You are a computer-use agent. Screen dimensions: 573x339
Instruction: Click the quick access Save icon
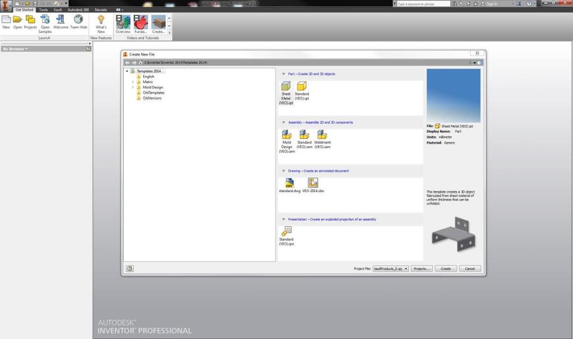click(x=35, y=4)
